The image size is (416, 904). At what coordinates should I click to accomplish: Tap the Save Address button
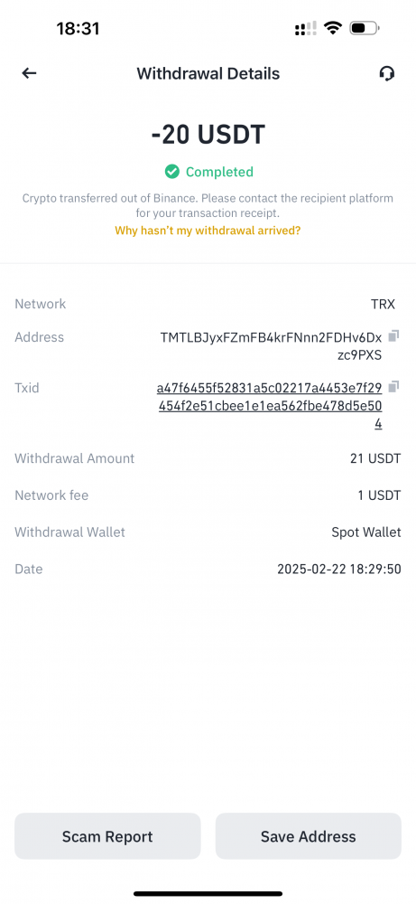tap(309, 836)
